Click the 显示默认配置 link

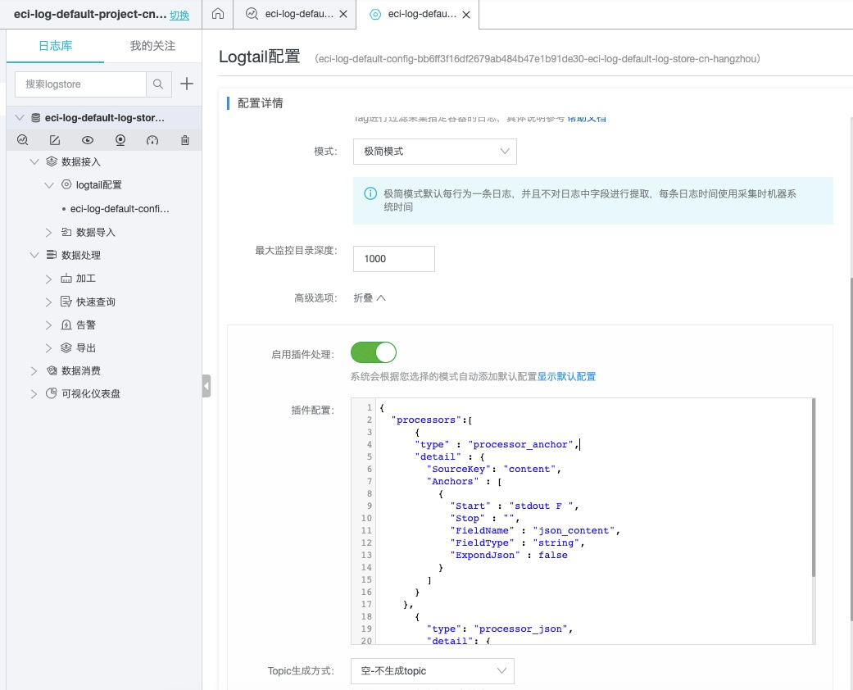(x=566, y=377)
